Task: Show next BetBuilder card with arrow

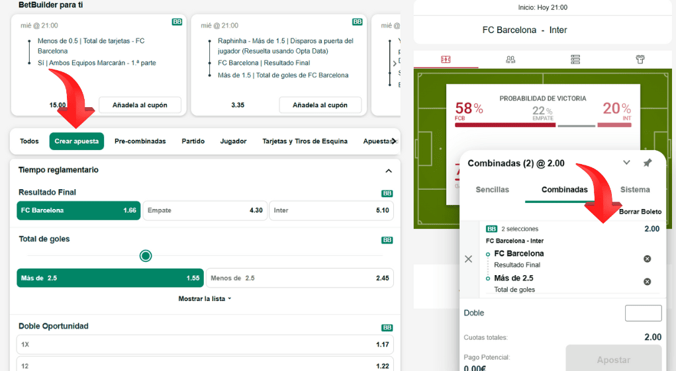Action: click(395, 63)
